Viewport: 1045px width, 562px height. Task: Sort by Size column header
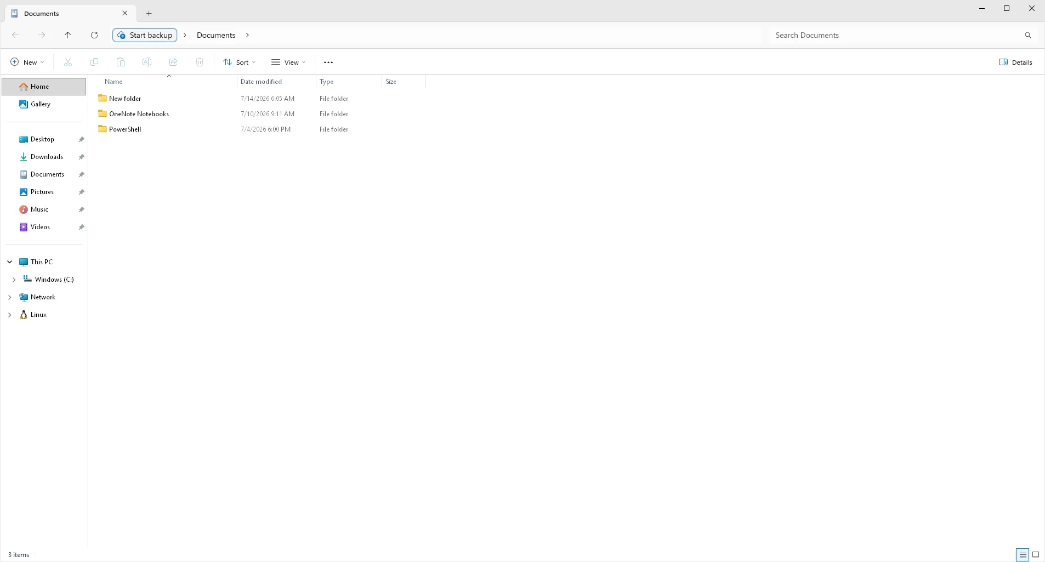(x=404, y=82)
